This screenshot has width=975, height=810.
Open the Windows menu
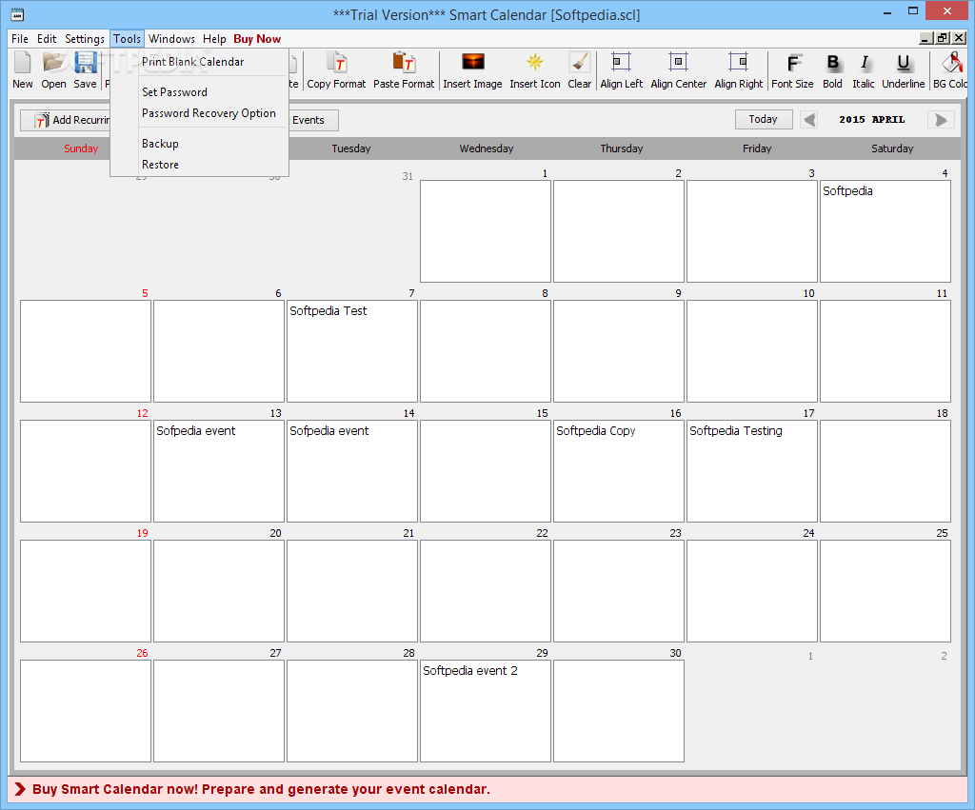coord(171,38)
